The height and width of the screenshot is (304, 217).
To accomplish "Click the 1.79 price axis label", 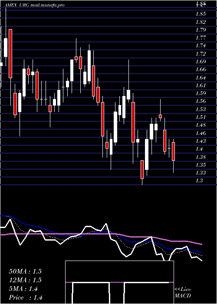I will click(201, 30).
